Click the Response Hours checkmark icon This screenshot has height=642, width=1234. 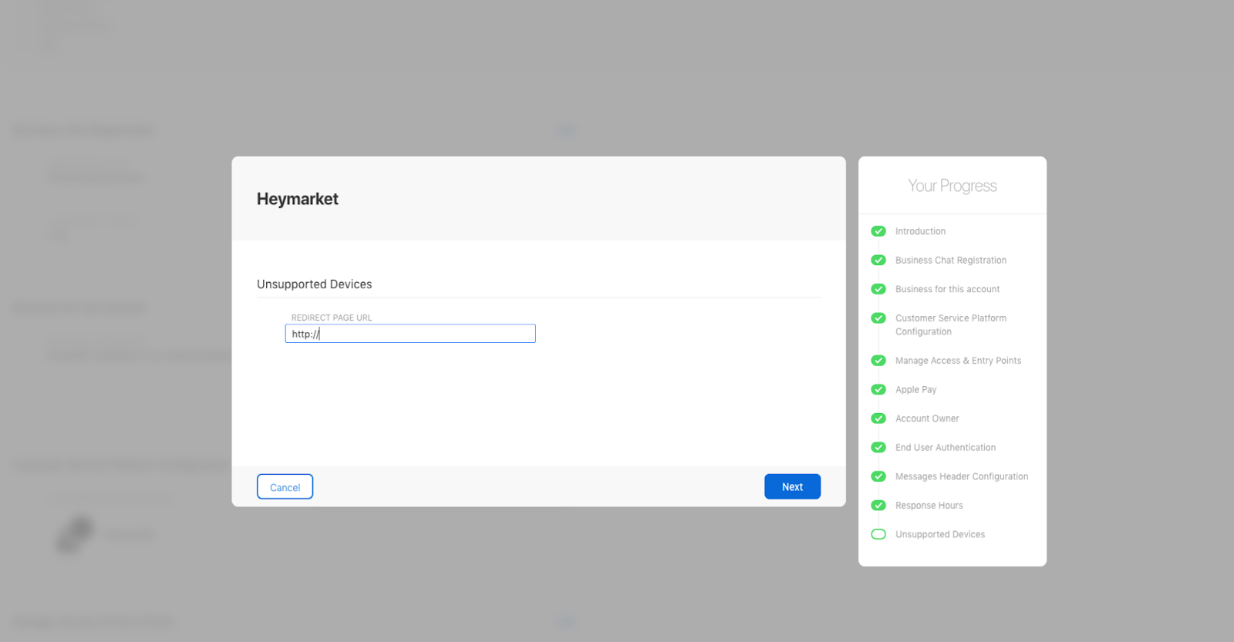878,506
